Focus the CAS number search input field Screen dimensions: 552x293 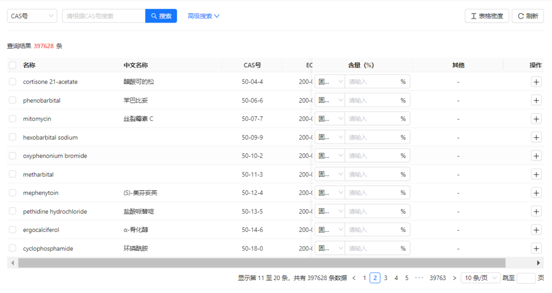click(x=103, y=16)
